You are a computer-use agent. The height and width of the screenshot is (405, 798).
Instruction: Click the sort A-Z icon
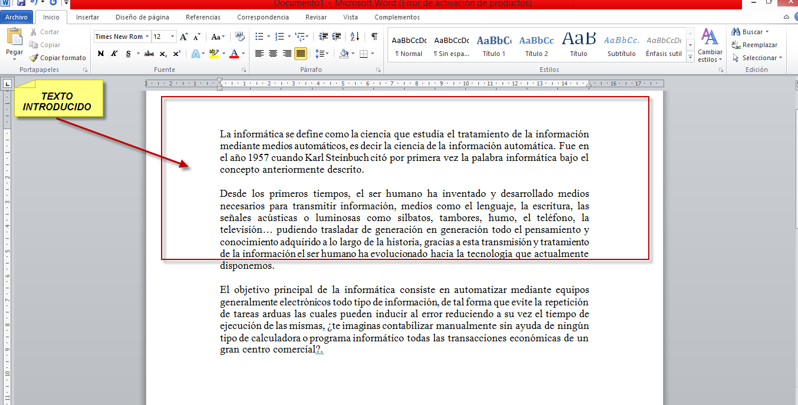[354, 37]
